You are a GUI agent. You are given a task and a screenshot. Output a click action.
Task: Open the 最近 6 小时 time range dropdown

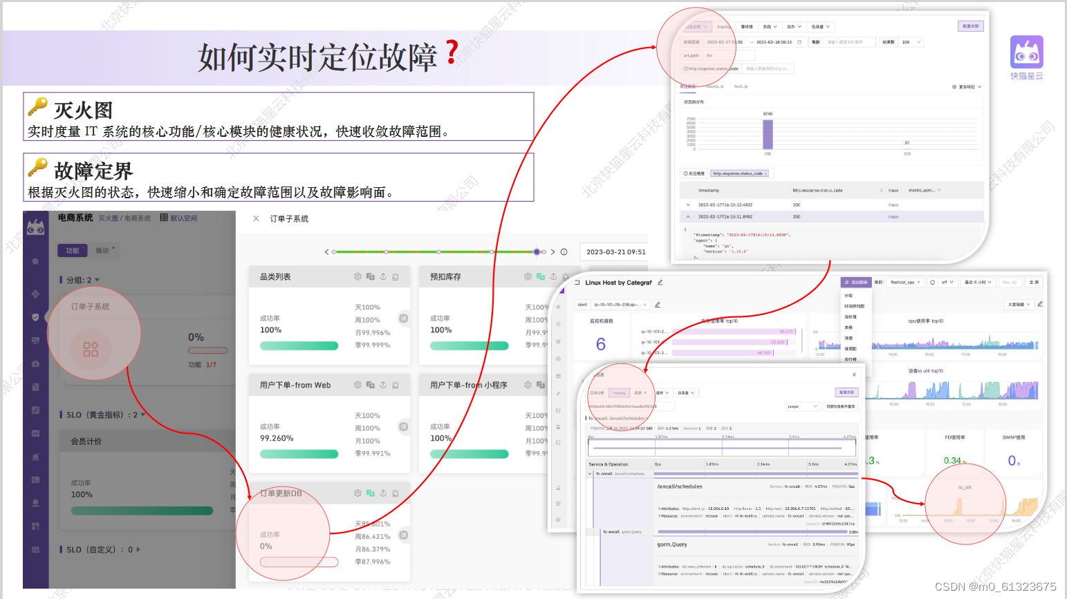coord(978,283)
